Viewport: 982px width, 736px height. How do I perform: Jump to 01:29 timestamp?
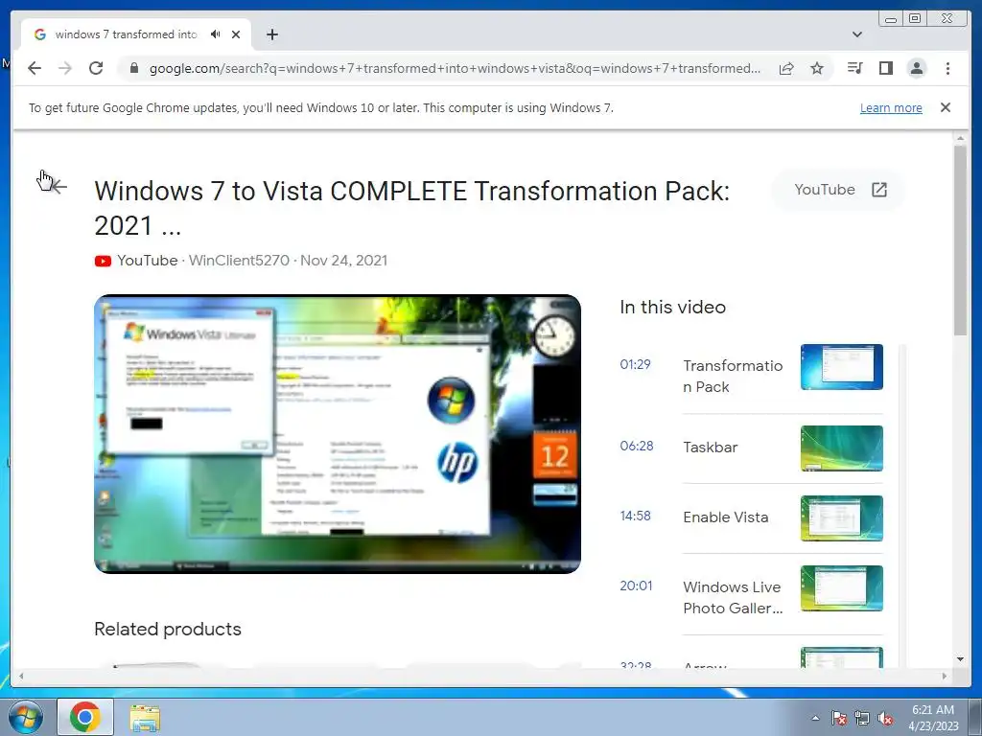635,364
